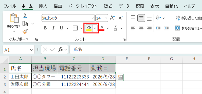Screen dimensions: 202x94
Task: Select cell containing 11122223333
Action: tap(74, 77)
